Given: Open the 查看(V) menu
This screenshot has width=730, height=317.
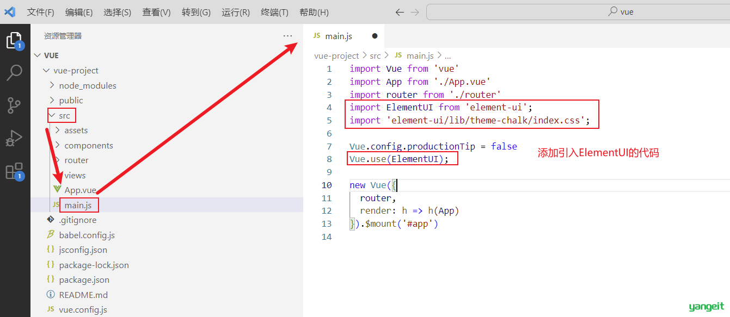Looking at the screenshot, I should pos(156,12).
